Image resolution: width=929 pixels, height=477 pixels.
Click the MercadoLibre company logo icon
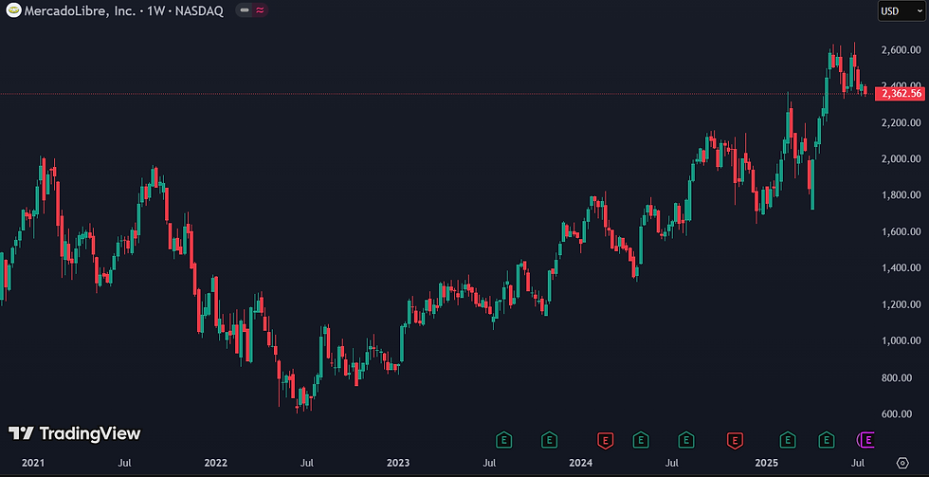tap(13, 10)
